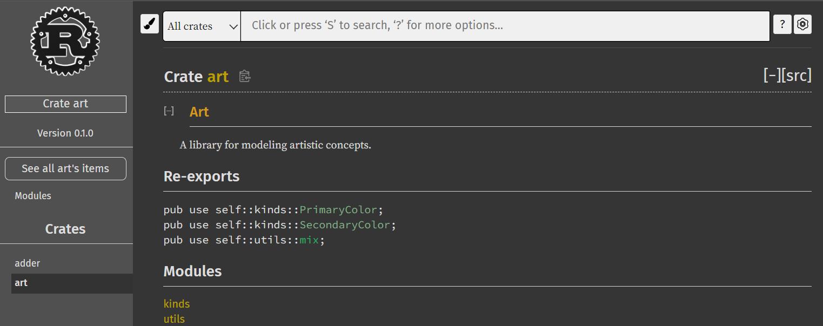Click the Rust logo in sidebar
This screenshot has width=823, height=326.
click(x=65, y=41)
